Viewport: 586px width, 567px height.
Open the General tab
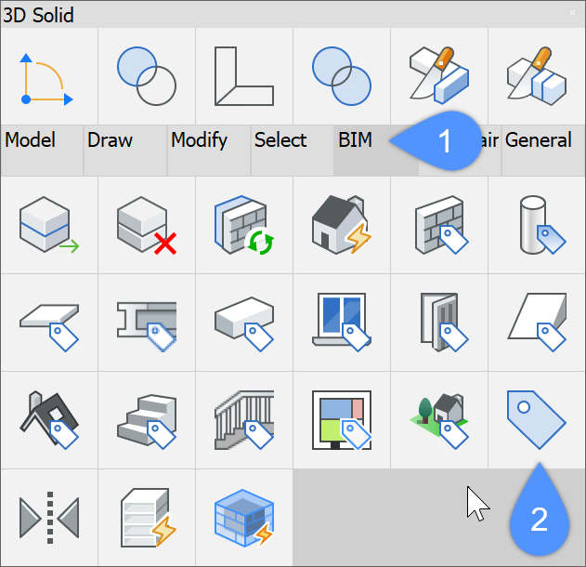[539, 141]
